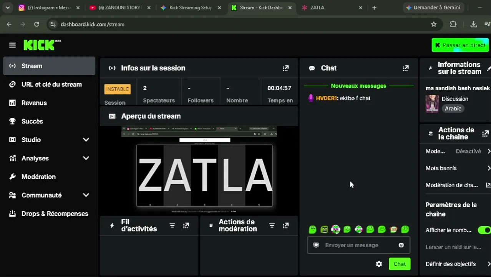Pop out the Chat panel
Screen dimensions: 491x277
[x=405, y=68]
